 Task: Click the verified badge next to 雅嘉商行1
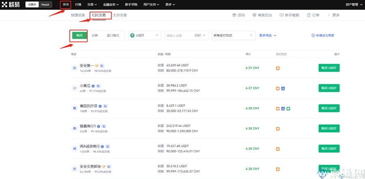(99, 126)
